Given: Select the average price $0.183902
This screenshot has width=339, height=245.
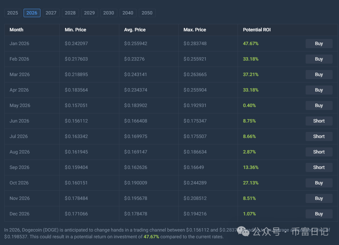Looking at the screenshot, I should pyautogui.click(x=135, y=106).
